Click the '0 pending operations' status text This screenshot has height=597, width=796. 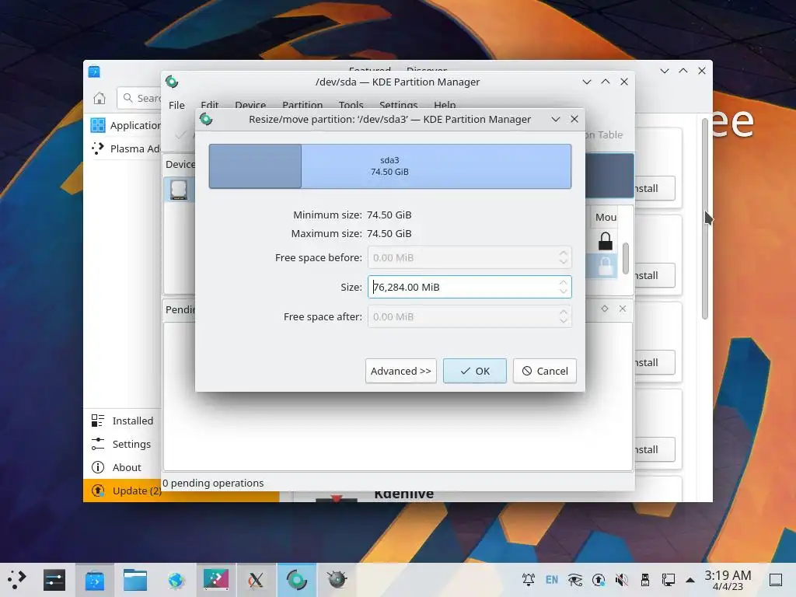(213, 484)
